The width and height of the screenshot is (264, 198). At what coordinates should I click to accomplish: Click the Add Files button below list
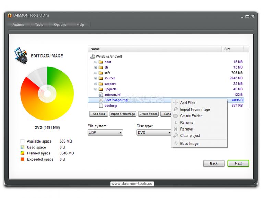pyautogui.click(x=99, y=114)
